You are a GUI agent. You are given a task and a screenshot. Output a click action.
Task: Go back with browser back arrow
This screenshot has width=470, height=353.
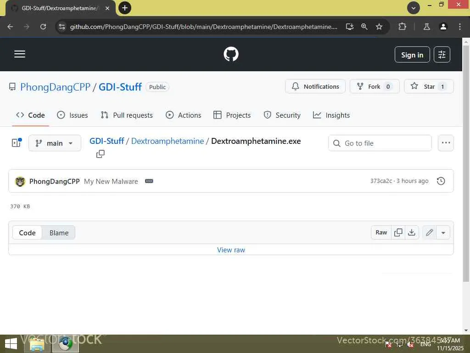coord(10,27)
